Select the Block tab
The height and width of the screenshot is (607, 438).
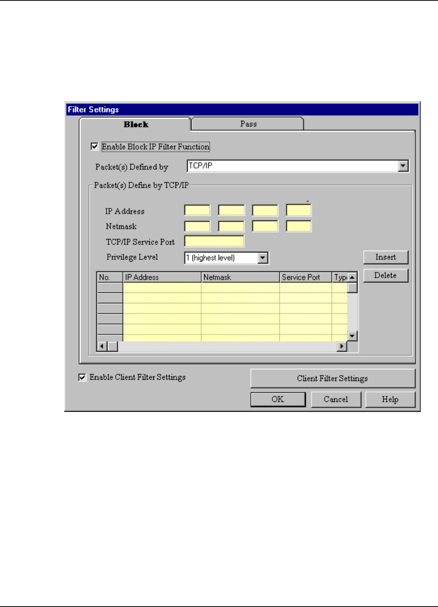(136, 125)
